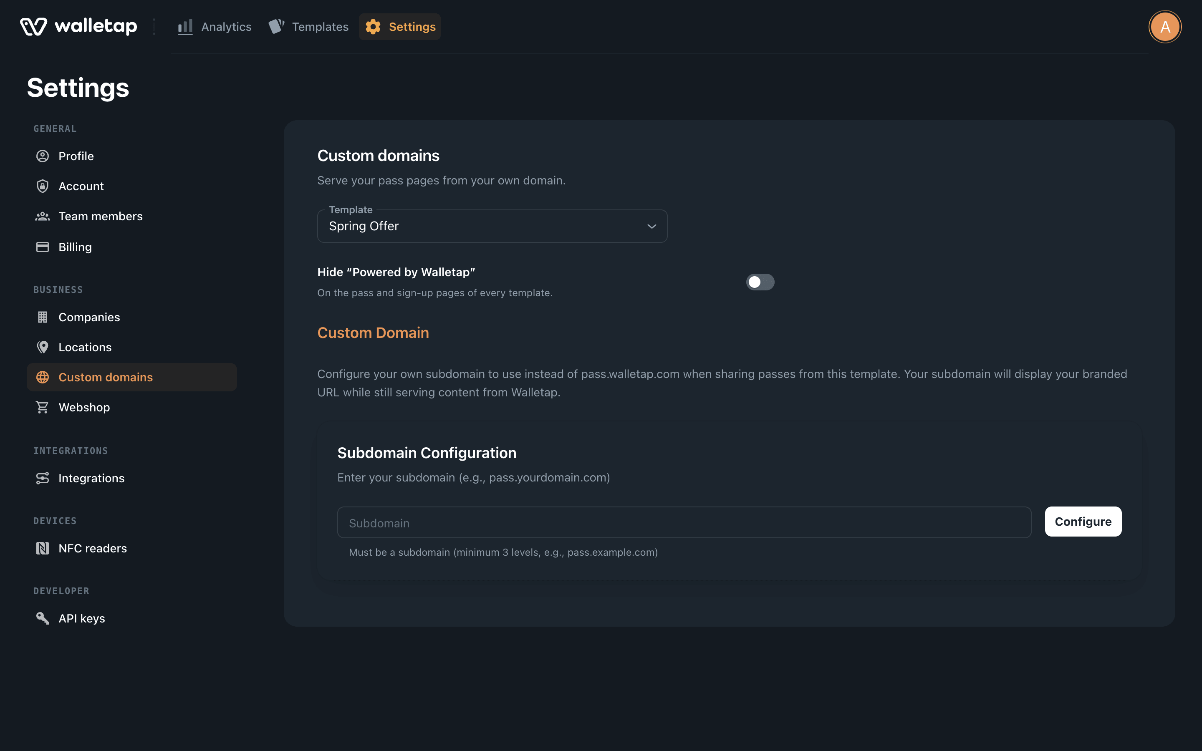Screen dimensions: 1202x751
Task: Click the Account shield icon
Action: 43,186
